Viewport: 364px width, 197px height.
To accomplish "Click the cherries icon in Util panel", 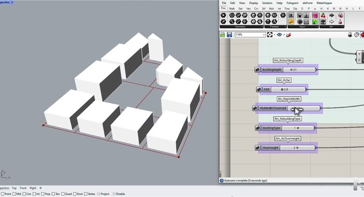I will coord(323,15).
